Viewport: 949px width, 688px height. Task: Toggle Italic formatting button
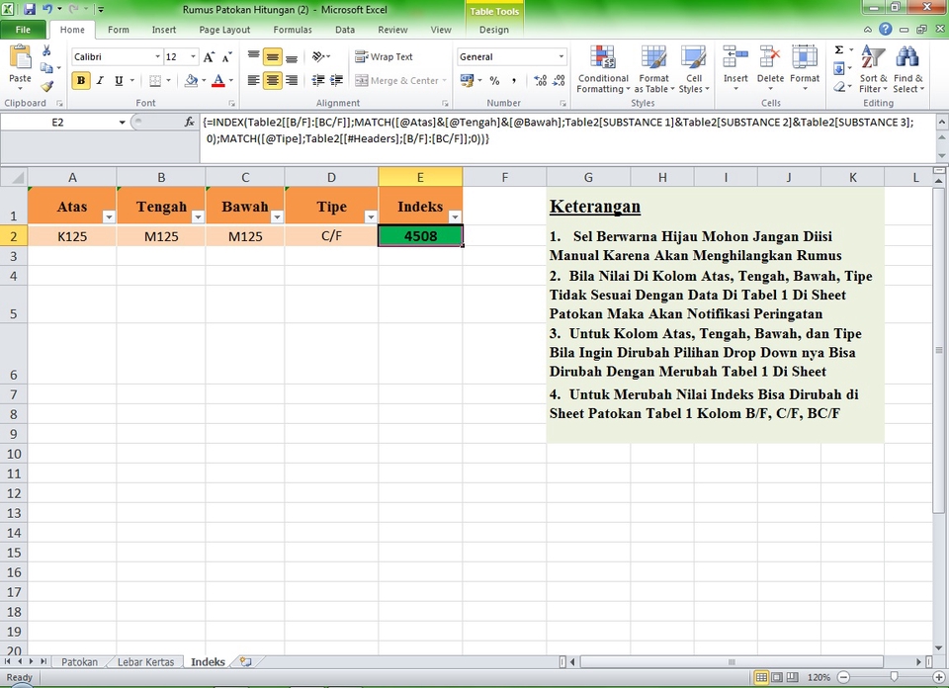tap(100, 80)
